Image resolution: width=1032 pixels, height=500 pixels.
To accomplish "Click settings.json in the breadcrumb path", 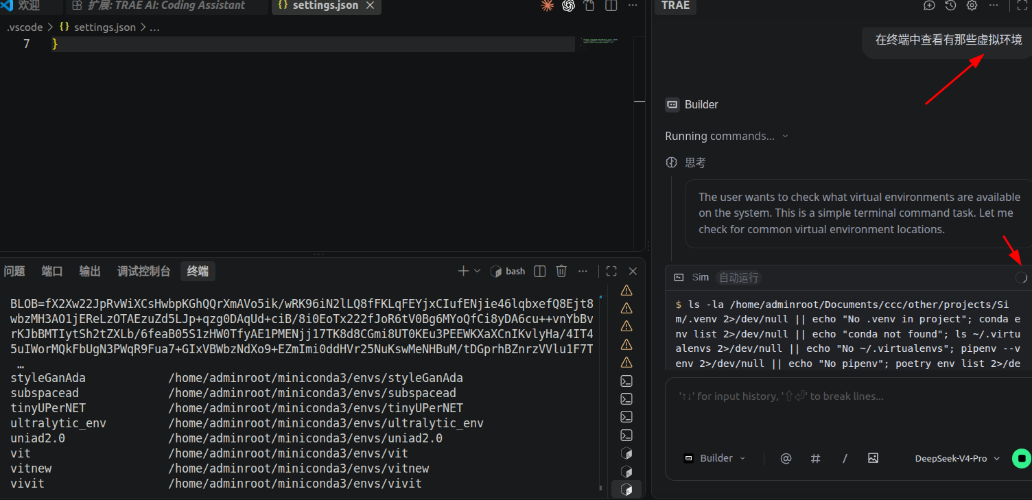I will click(104, 27).
